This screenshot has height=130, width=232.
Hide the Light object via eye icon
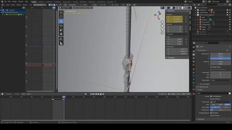(x=230, y=29)
